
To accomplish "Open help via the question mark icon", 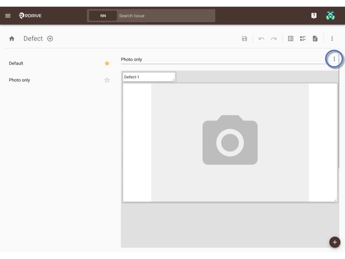I will [314, 16].
